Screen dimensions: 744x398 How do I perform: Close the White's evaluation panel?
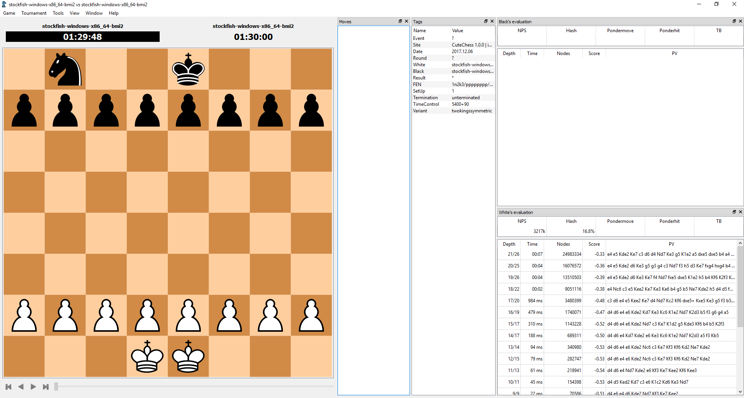(x=741, y=212)
